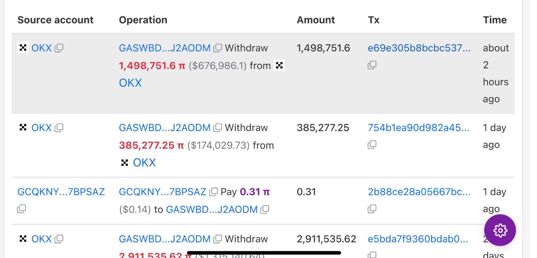Screen dimensions: 537x258
Task: Open GCQKNY...7BPSAZ source account link
Action: pos(61,192)
